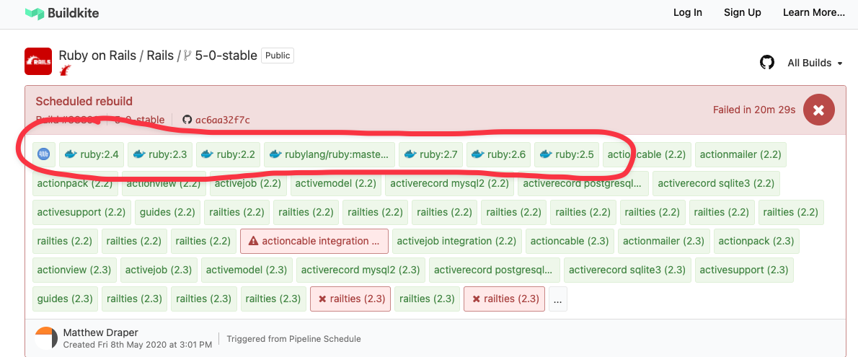The height and width of the screenshot is (357, 858).
Task: Click Sign Up in the top navigation
Action: point(742,12)
